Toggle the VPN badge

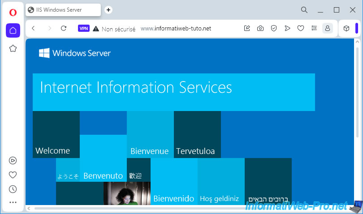click(x=83, y=28)
